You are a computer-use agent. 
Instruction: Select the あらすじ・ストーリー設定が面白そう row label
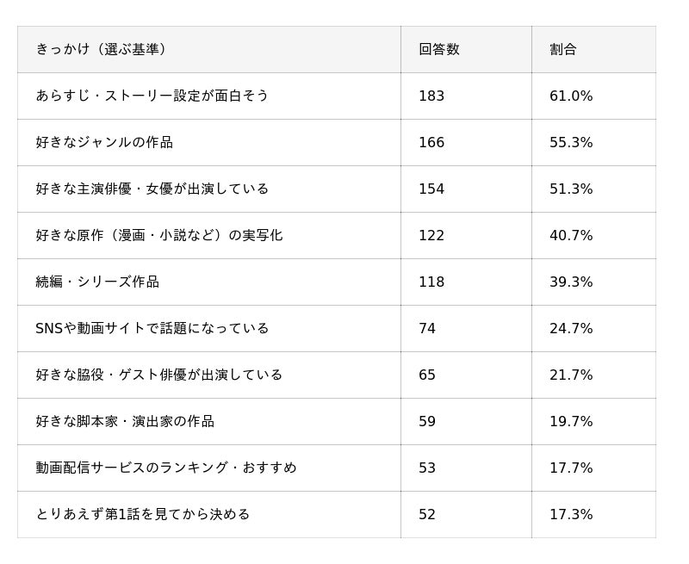152,96
